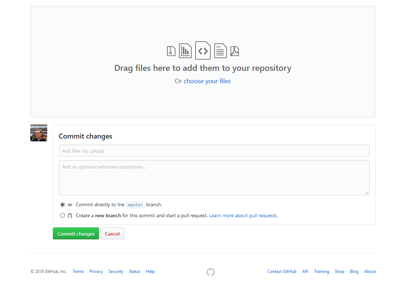Click the text document file icon
This screenshot has height=281, width=401.
click(220, 50)
